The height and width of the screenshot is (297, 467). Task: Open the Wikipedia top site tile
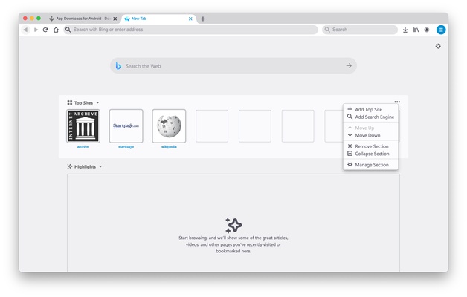[169, 125]
